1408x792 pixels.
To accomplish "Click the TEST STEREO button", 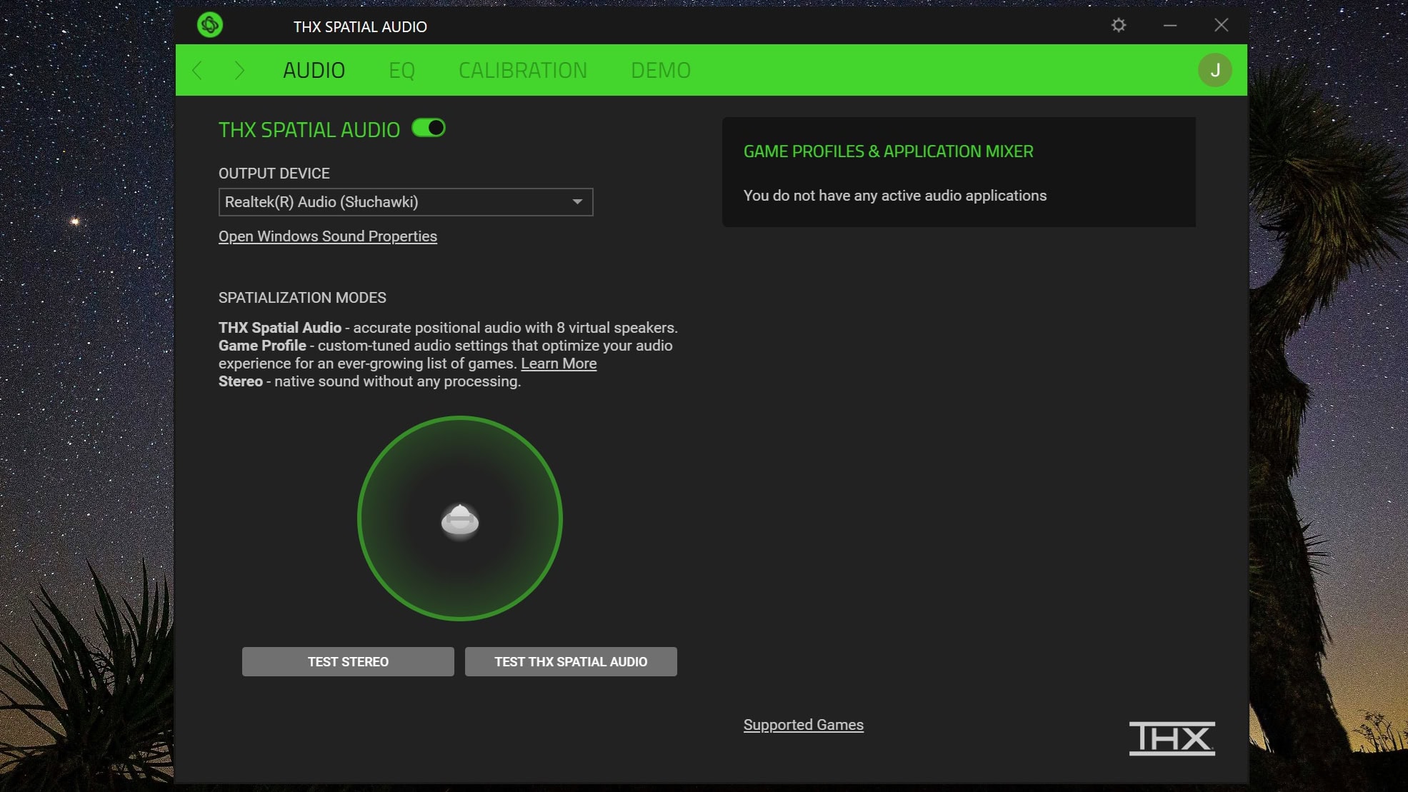I will 348,661.
